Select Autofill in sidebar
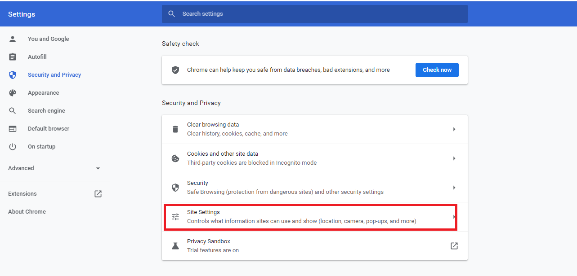Screen dimensions: 577x276 (x=37, y=57)
